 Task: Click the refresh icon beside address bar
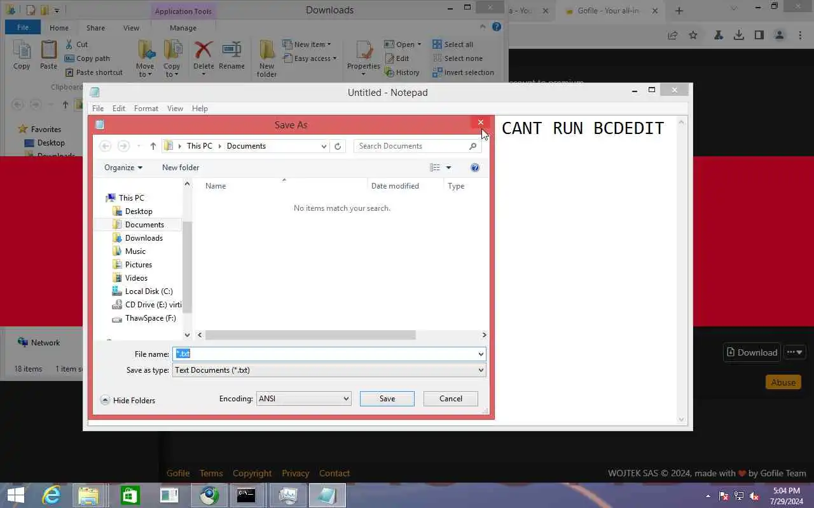(338, 146)
